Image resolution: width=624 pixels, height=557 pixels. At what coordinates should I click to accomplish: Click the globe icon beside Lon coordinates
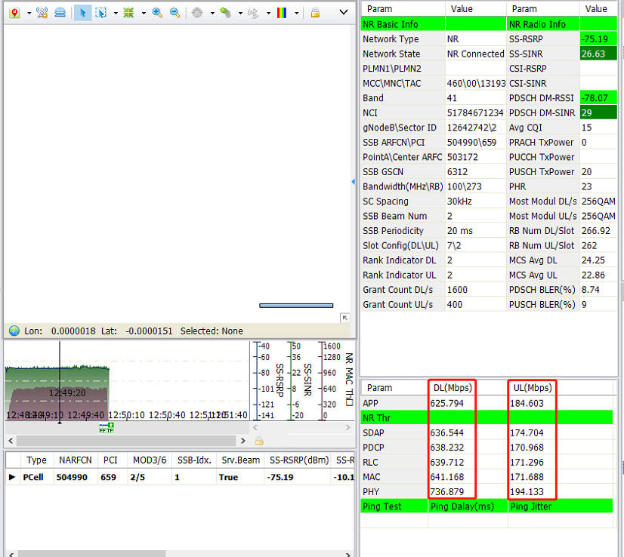point(14,331)
